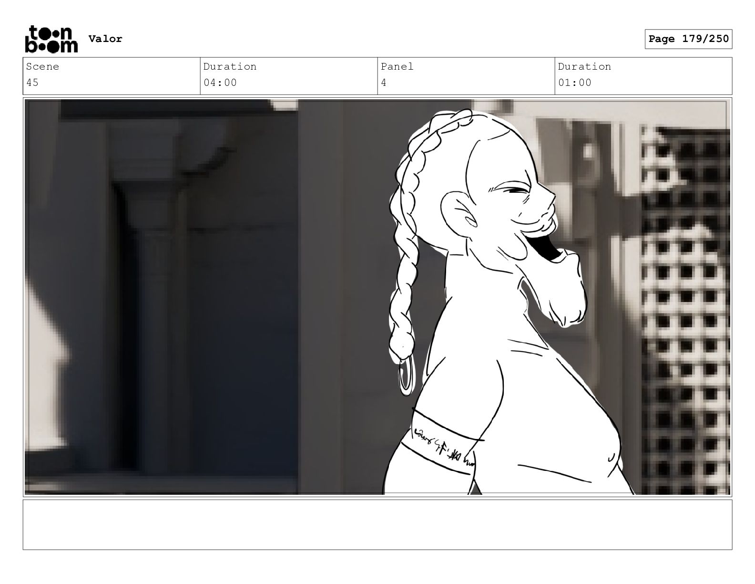The height and width of the screenshot is (584, 755).
Task: Click the 'Page 179/250' page indicator
Action: (x=688, y=39)
